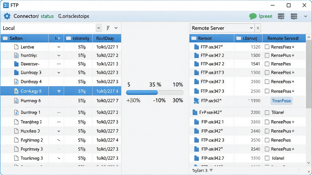Click the "35 %" transfer value
Viewport: 312px width, 175px height.
(155, 85)
